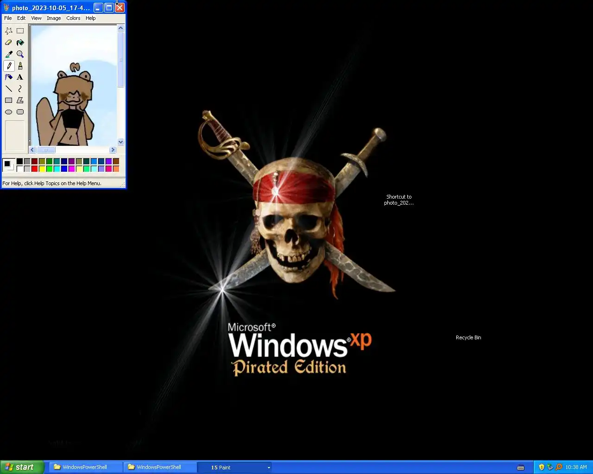The image size is (593, 474).
Task: Minimize the Paint window
Action: [x=98, y=8]
